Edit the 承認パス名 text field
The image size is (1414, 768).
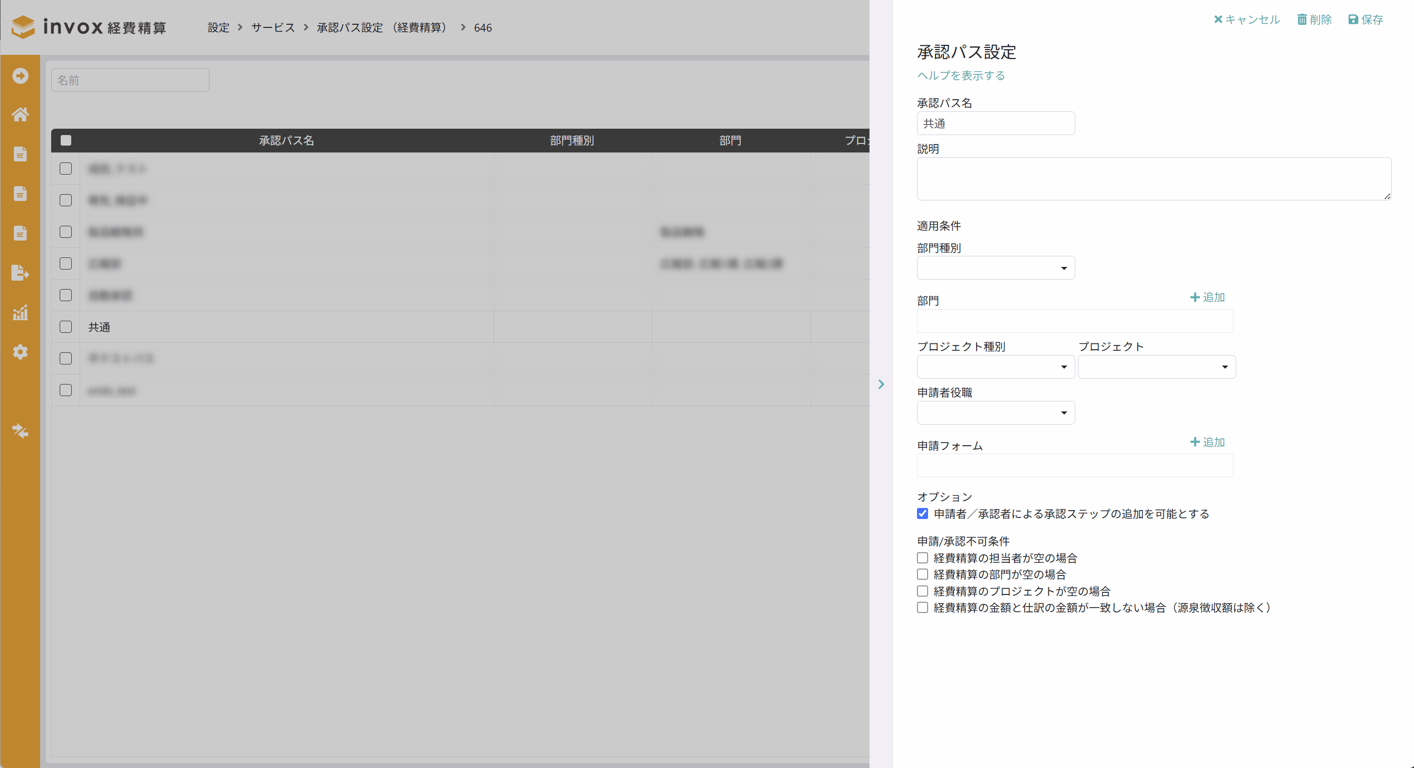tap(996, 123)
